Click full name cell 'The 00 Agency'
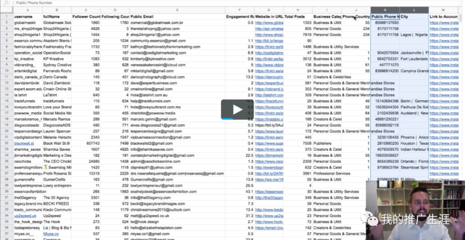Image resolution: width=465 pixels, height=240 pixels. click(x=57, y=198)
